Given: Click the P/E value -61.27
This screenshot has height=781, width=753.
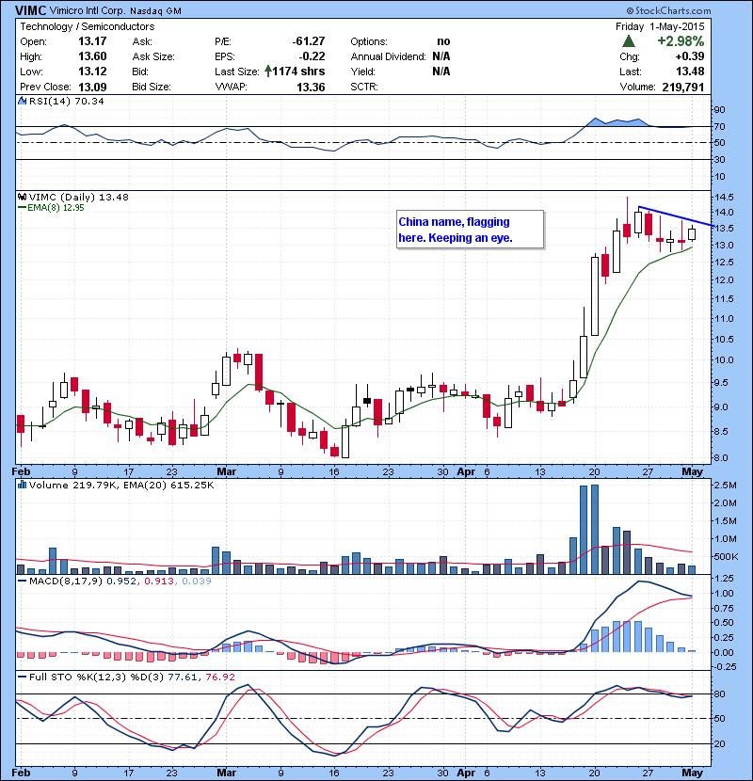Looking at the screenshot, I should tap(309, 41).
